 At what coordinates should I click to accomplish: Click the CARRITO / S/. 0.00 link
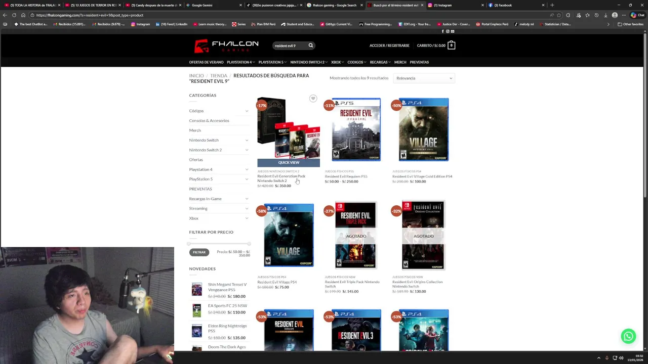[x=431, y=45]
